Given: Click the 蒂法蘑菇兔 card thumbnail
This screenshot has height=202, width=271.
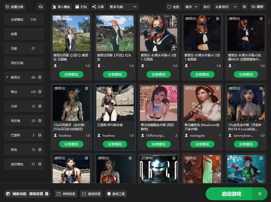Looking at the screenshot, I should [202, 103].
